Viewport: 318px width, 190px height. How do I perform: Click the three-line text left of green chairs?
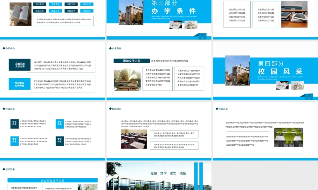click(x=247, y=141)
